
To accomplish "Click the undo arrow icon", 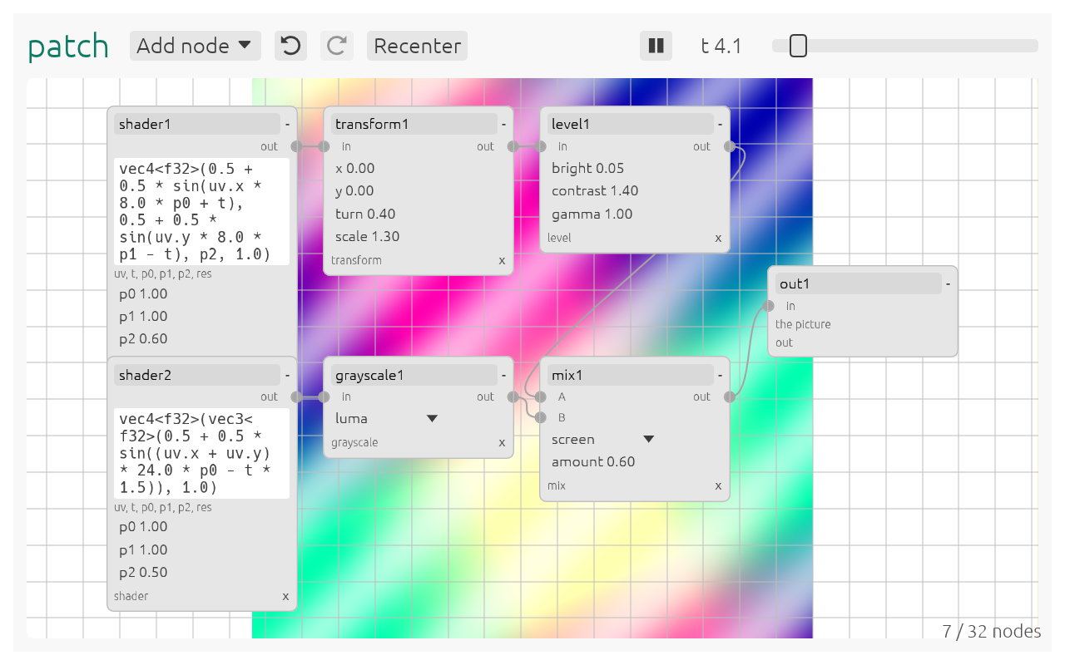I will tap(290, 46).
